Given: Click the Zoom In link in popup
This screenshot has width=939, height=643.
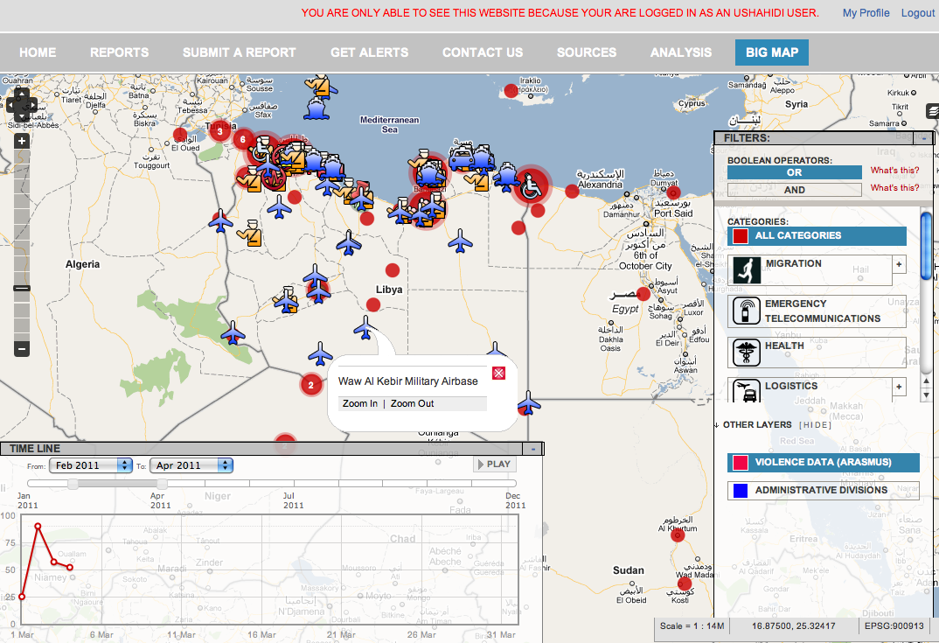Looking at the screenshot, I should [x=360, y=403].
